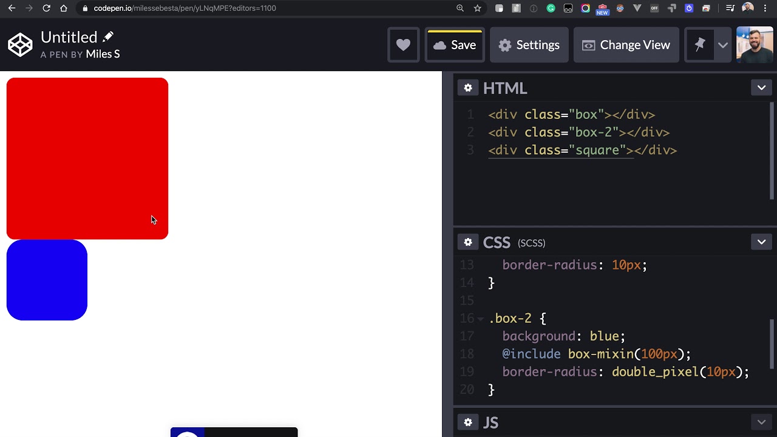Open the extension with NEW badge
The image size is (777, 437).
pos(602,9)
